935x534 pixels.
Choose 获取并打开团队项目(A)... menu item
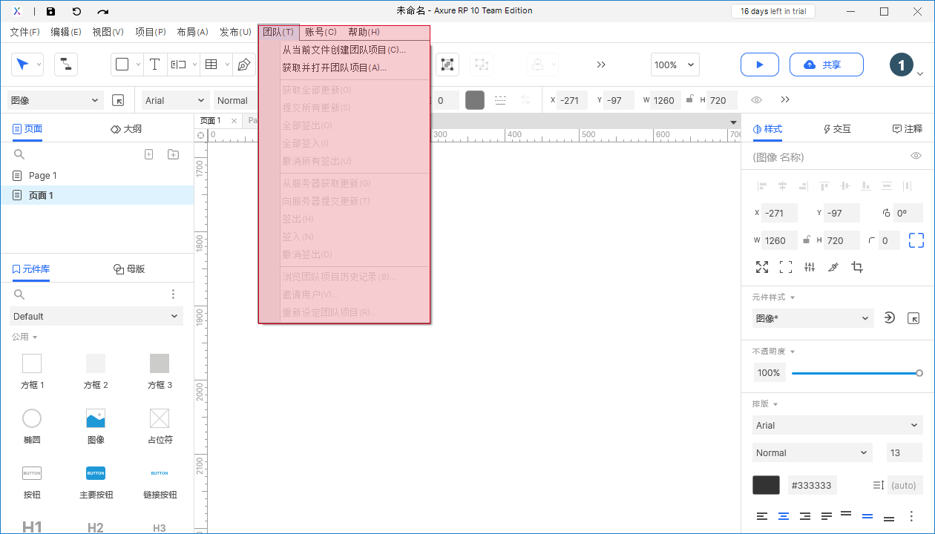click(344, 67)
